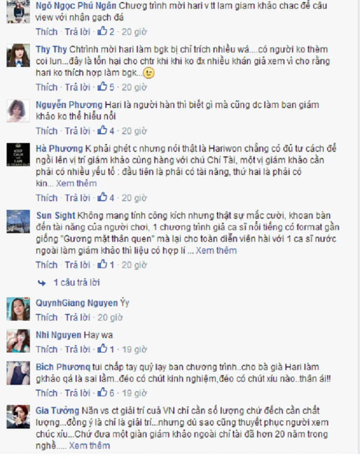The image size is (360, 459).
Task: Click the thumbs-up icon on Thy Thy's comment
Action: pos(102,86)
